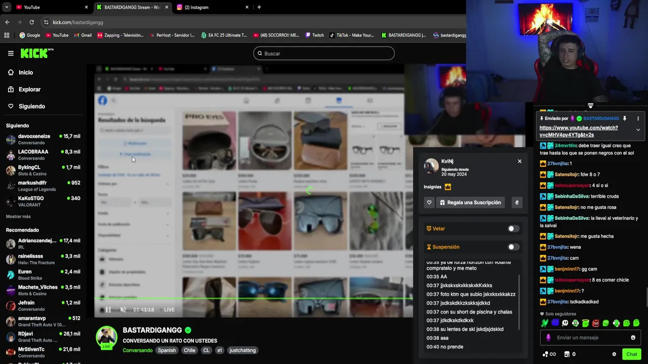Open the Kick hamburger menu

click(x=11, y=53)
